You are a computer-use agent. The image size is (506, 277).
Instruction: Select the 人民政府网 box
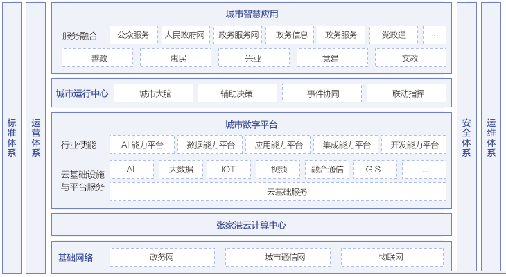tap(185, 35)
